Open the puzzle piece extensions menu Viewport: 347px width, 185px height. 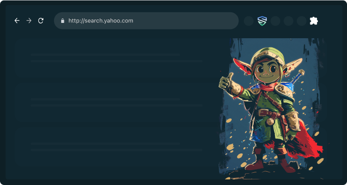pos(314,21)
